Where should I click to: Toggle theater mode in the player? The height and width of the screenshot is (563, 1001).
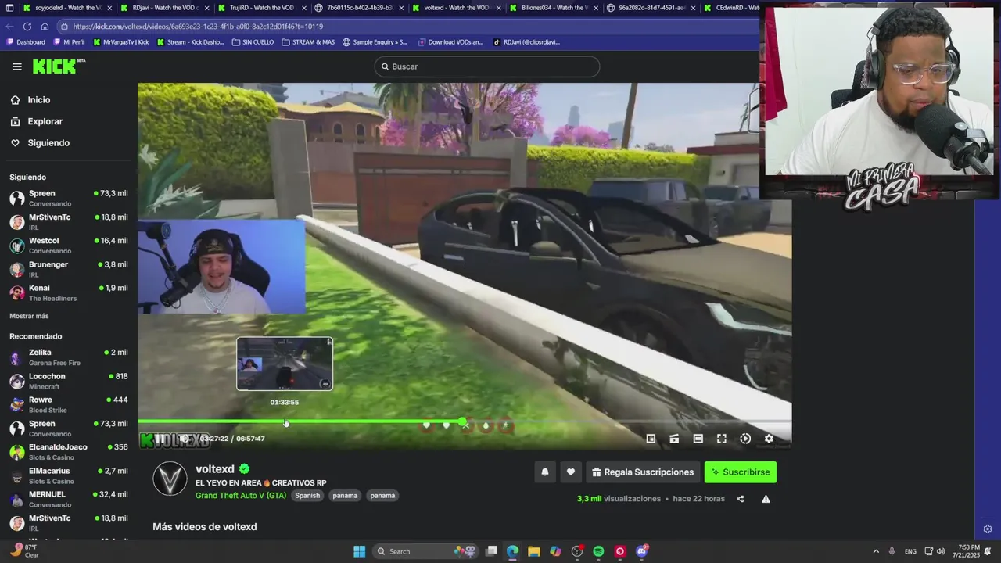(698, 439)
